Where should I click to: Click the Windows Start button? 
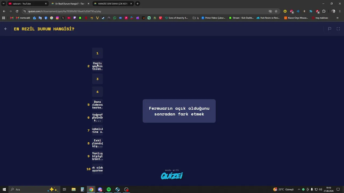(4, 190)
